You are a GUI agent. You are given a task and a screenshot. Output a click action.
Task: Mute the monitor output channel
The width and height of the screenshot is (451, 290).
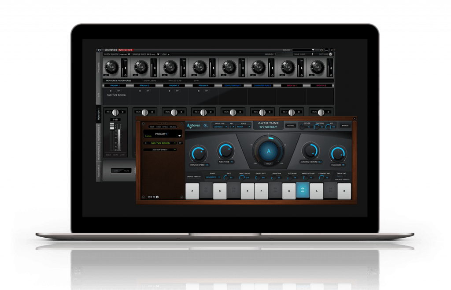tap(115, 155)
